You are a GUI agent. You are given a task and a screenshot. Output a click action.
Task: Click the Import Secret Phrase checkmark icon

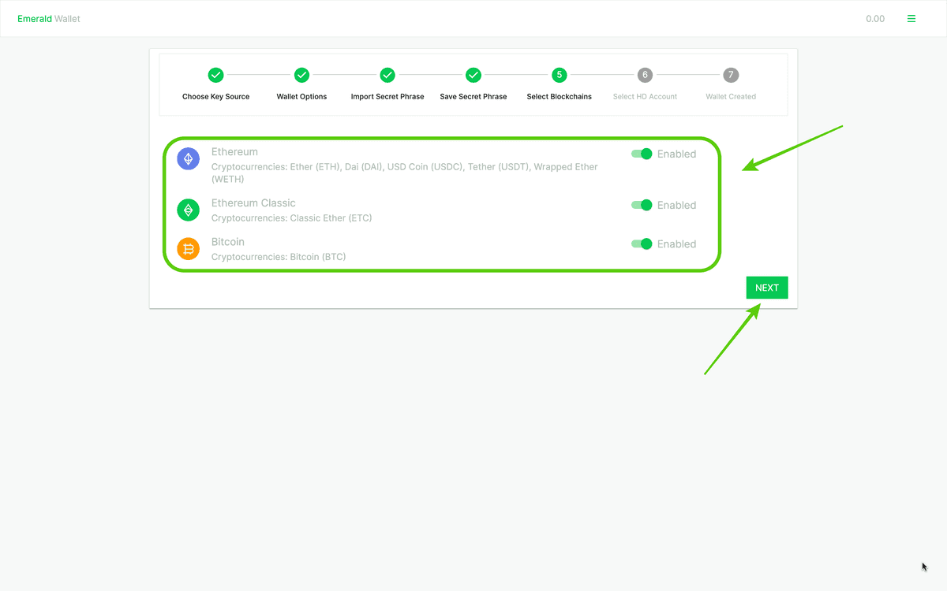tap(387, 75)
